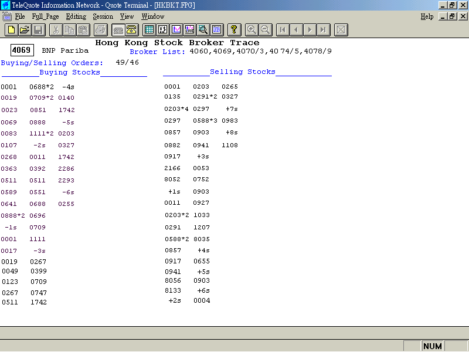The width and height of the screenshot is (469, 352).
Task: Open the green grid table icon
Action: [x=149, y=30]
